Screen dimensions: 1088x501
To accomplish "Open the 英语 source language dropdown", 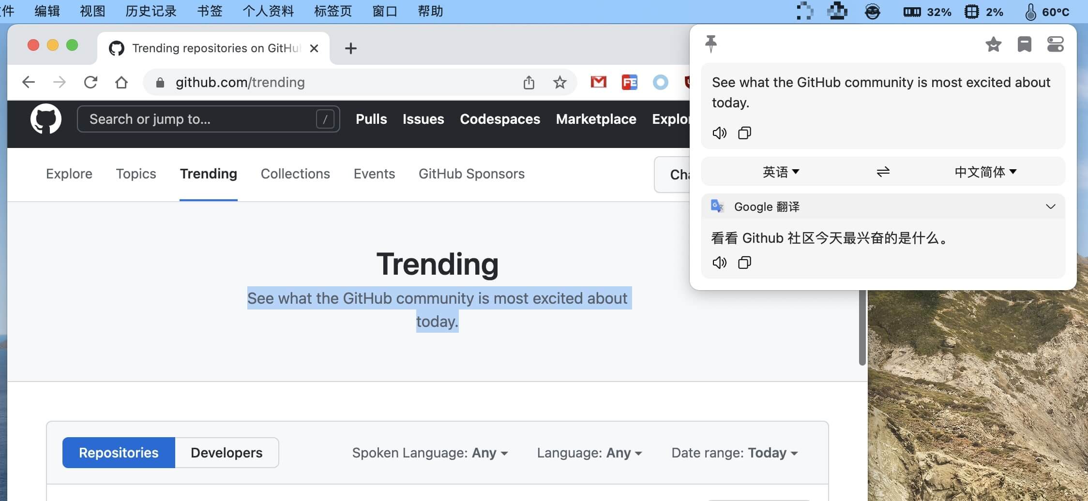I will [781, 172].
